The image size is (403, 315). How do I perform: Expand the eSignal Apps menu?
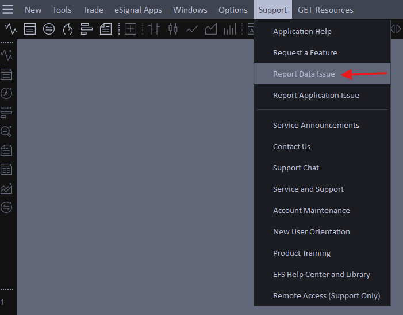(x=138, y=10)
